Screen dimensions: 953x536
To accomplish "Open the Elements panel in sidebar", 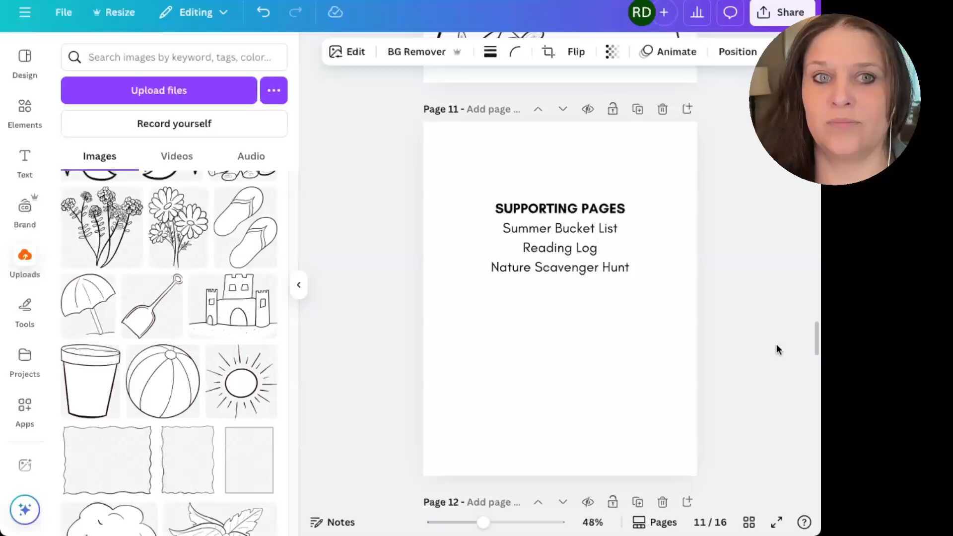I will [24, 113].
